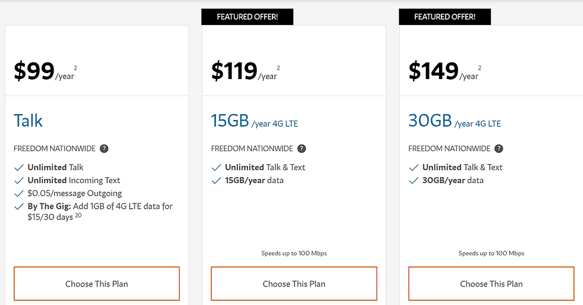Click Freedom Nationwide question mark in 30GB plan

(499, 149)
